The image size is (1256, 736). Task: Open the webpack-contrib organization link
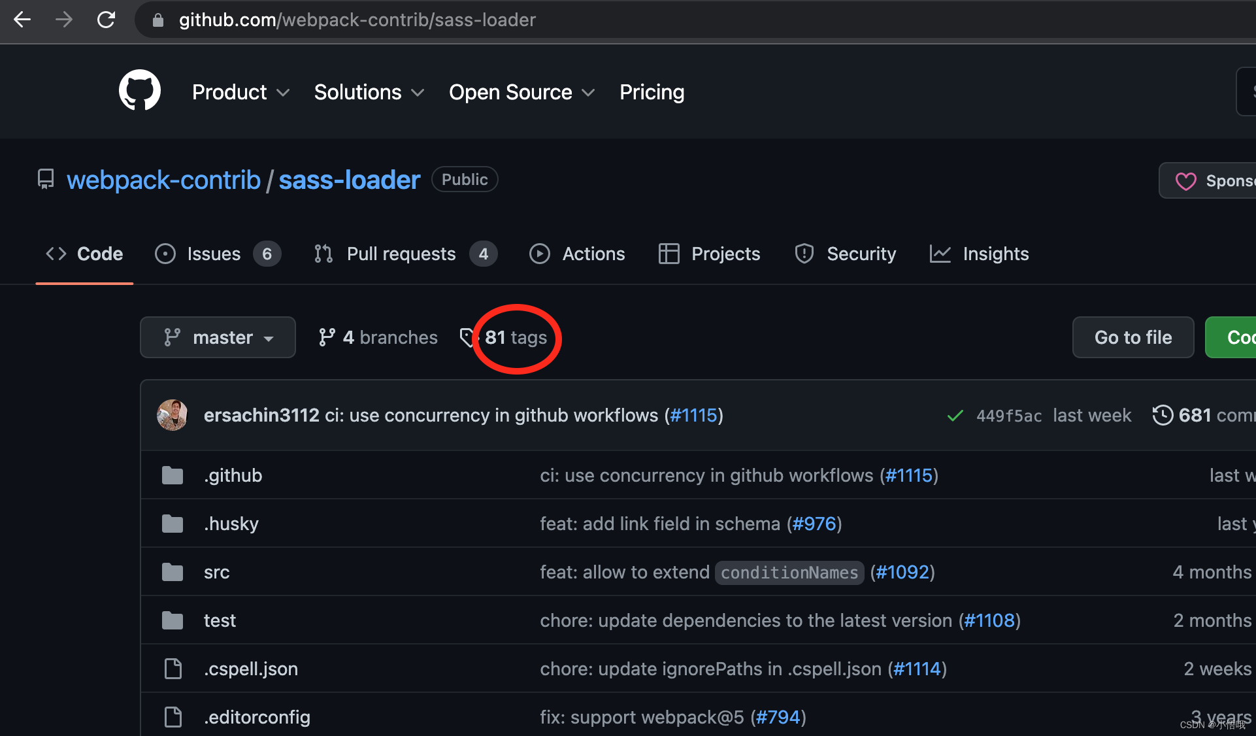point(163,180)
